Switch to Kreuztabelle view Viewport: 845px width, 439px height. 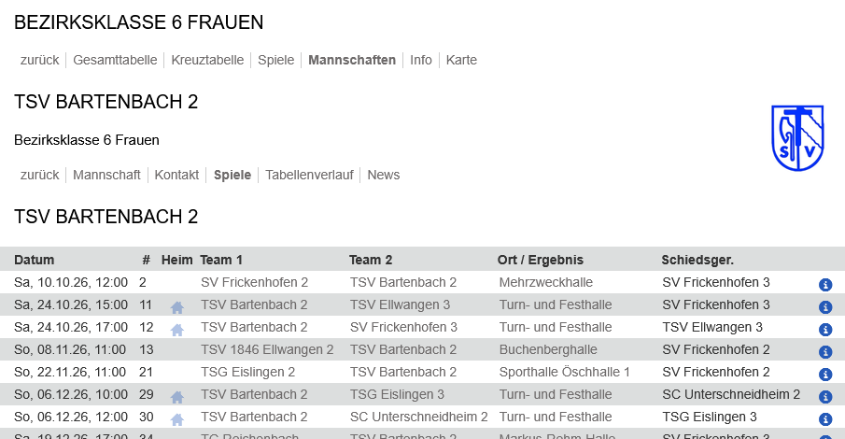point(207,60)
